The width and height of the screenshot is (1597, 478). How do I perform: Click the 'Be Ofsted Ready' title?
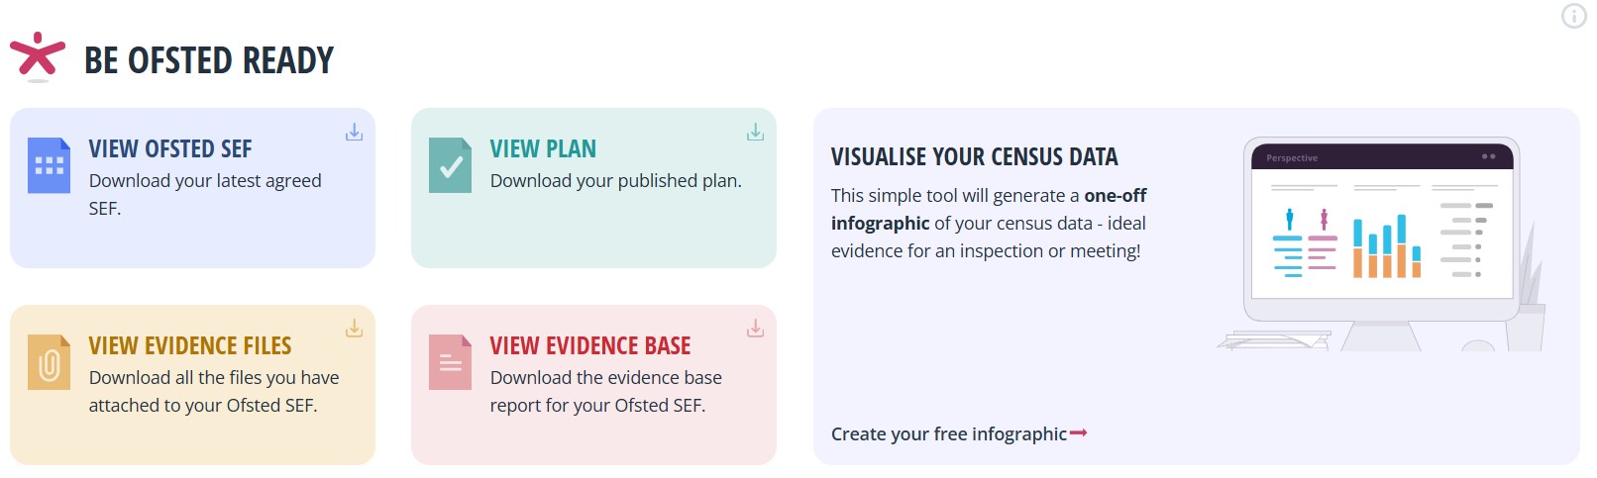[209, 60]
